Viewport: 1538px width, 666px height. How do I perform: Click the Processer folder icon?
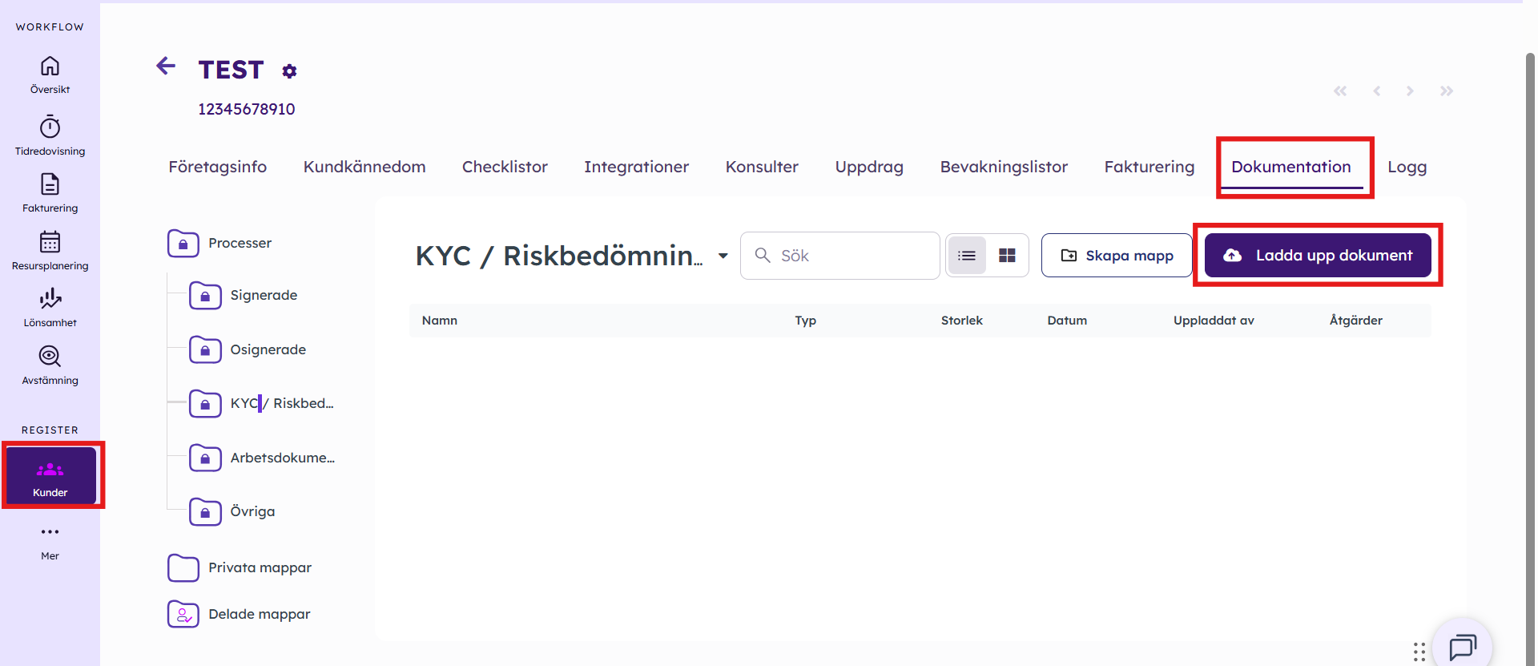pos(183,243)
